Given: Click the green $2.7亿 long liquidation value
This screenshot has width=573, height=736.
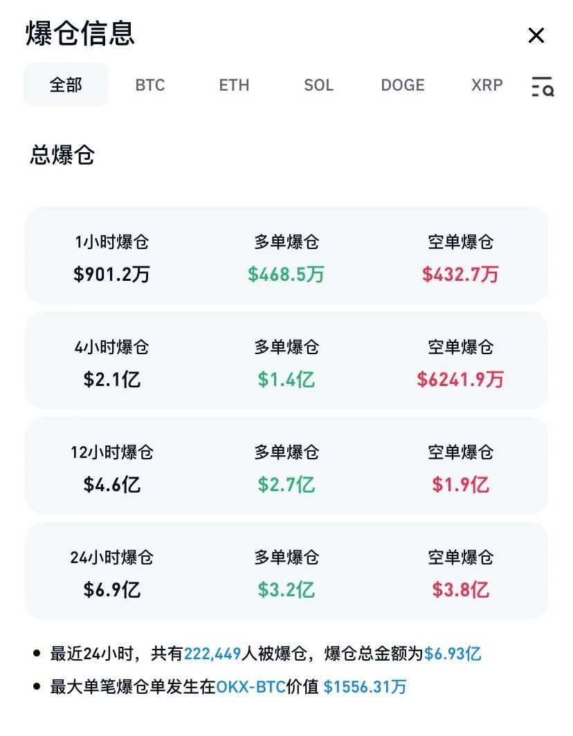Looking at the screenshot, I should (286, 484).
